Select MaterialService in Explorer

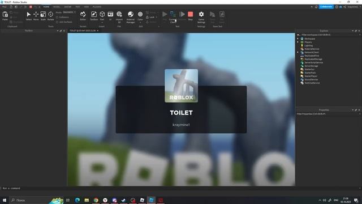point(312,49)
